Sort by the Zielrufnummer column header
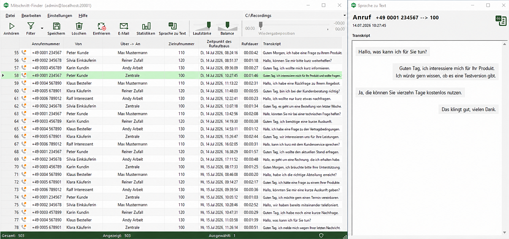This screenshot has height=239, width=509. click(181, 44)
